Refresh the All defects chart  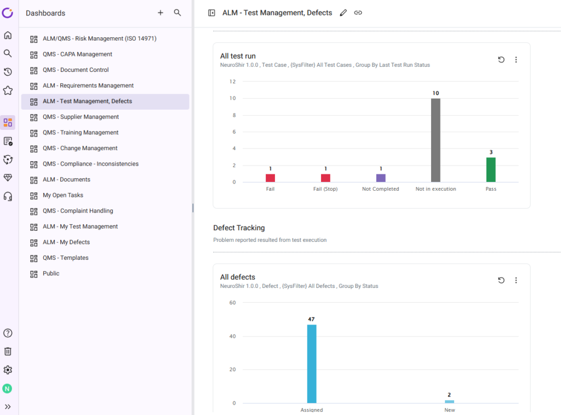click(x=501, y=280)
